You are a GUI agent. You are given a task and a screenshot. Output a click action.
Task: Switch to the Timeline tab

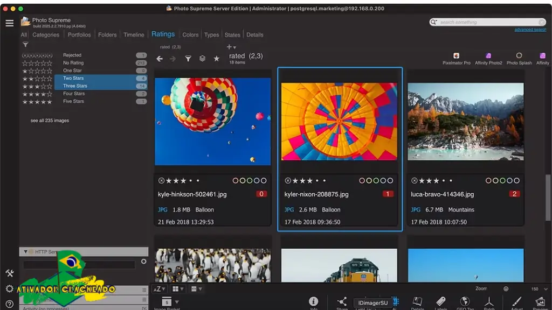tap(134, 35)
